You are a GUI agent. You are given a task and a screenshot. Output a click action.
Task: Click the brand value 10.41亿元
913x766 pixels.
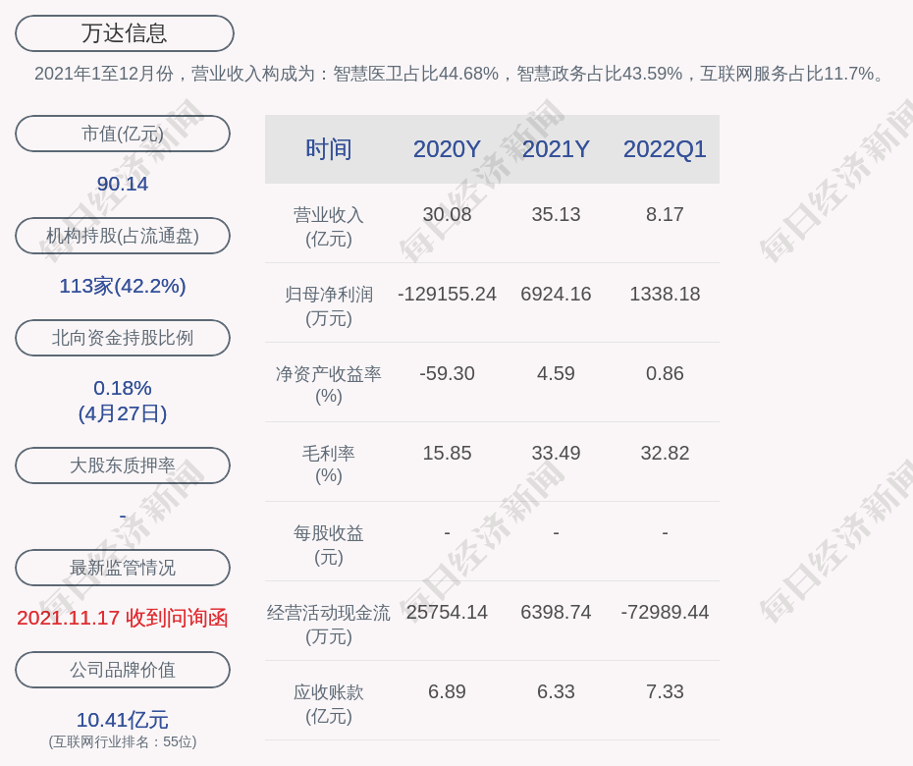(123, 720)
